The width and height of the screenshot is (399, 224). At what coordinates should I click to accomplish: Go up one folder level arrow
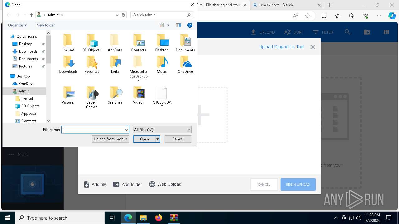[x=31, y=15]
